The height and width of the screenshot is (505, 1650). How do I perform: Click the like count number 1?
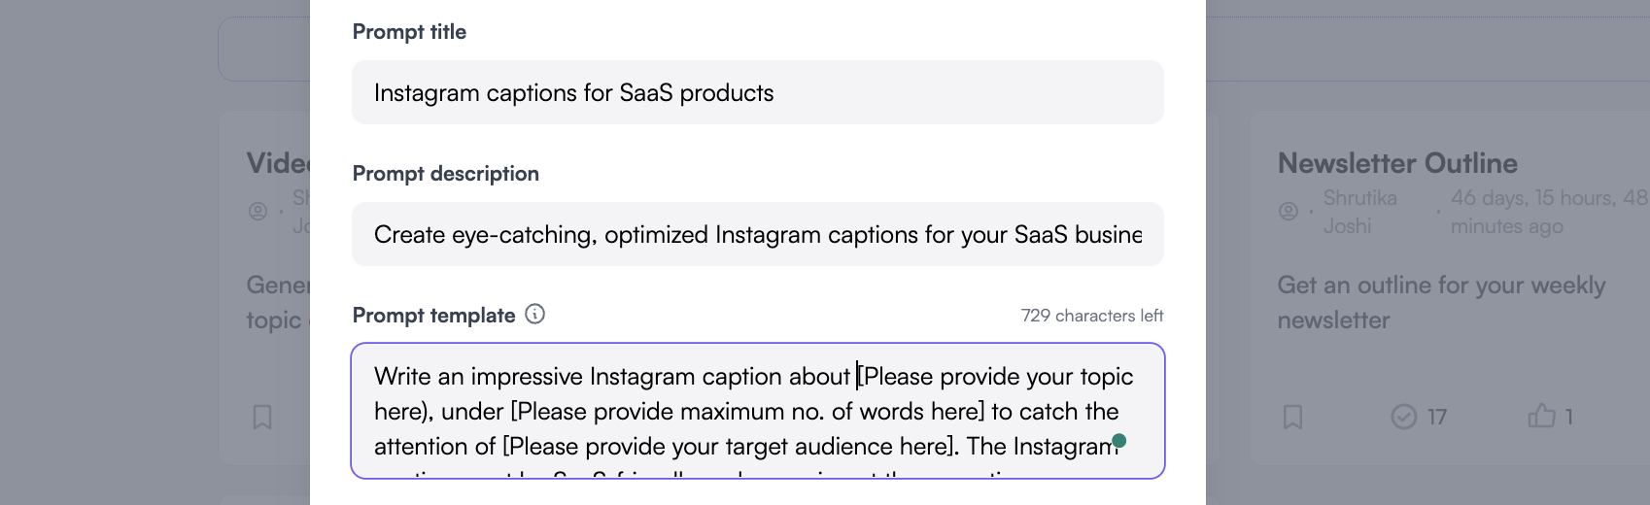pyautogui.click(x=1568, y=417)
